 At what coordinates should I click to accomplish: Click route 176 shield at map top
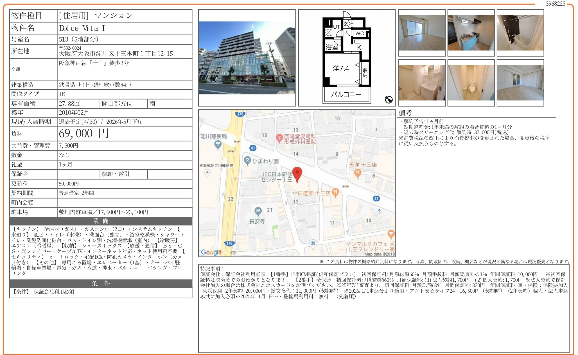(x=240, y=114)
